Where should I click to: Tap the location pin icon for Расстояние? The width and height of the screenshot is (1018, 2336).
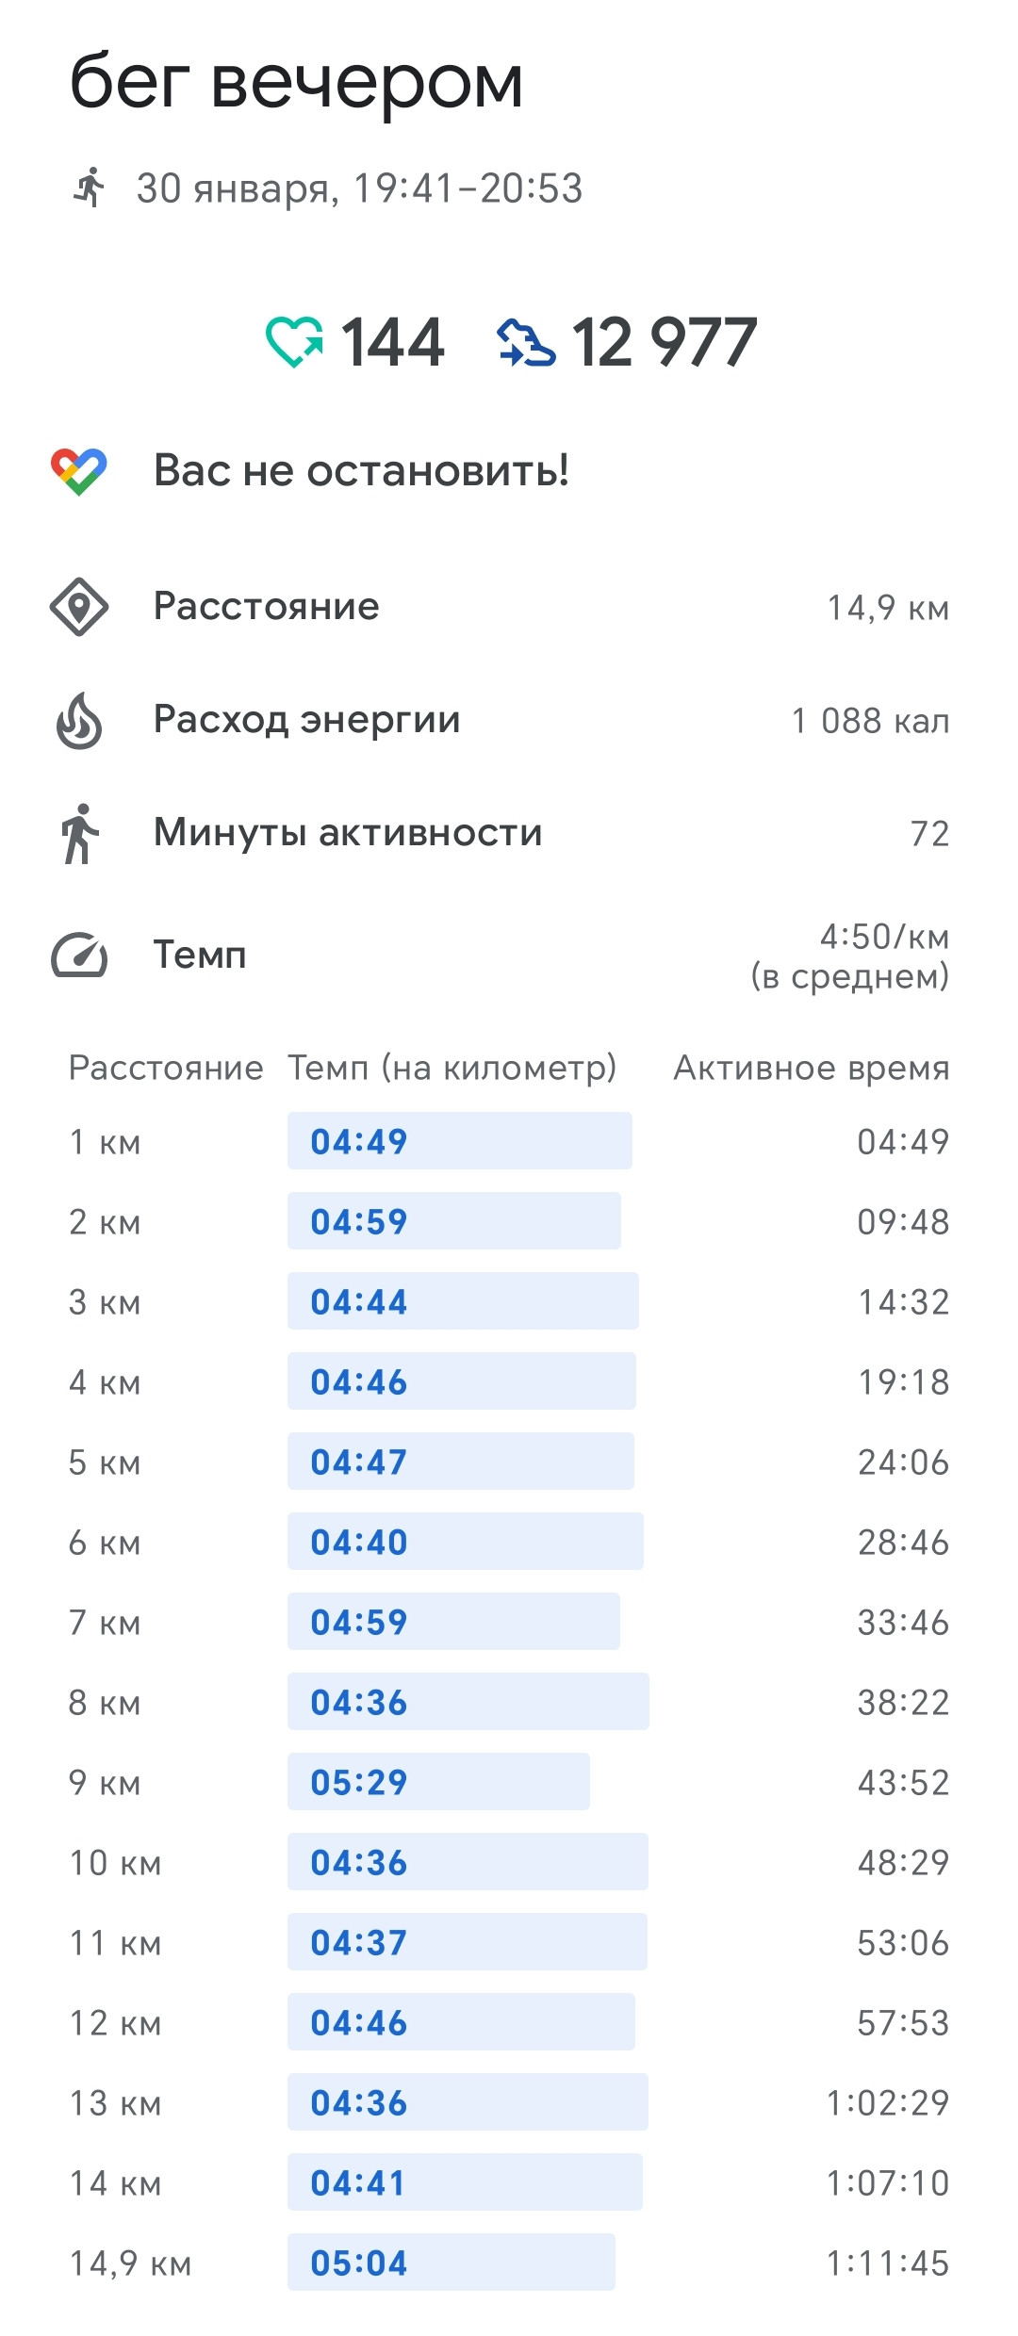(79, 607)
